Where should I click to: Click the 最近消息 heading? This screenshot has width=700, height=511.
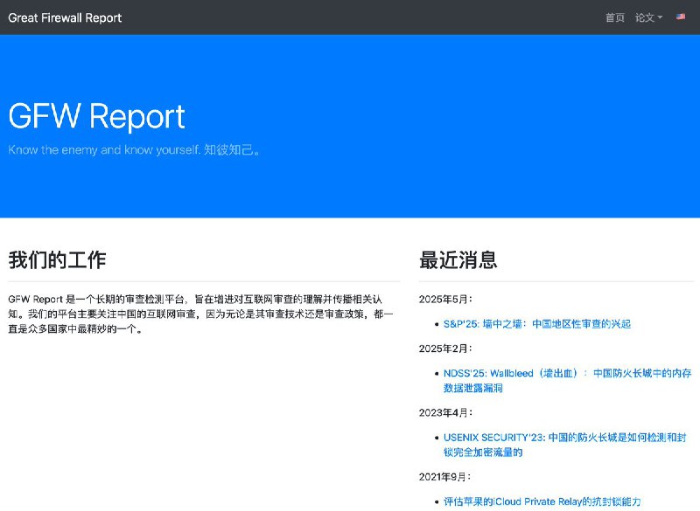click(458, 259)
